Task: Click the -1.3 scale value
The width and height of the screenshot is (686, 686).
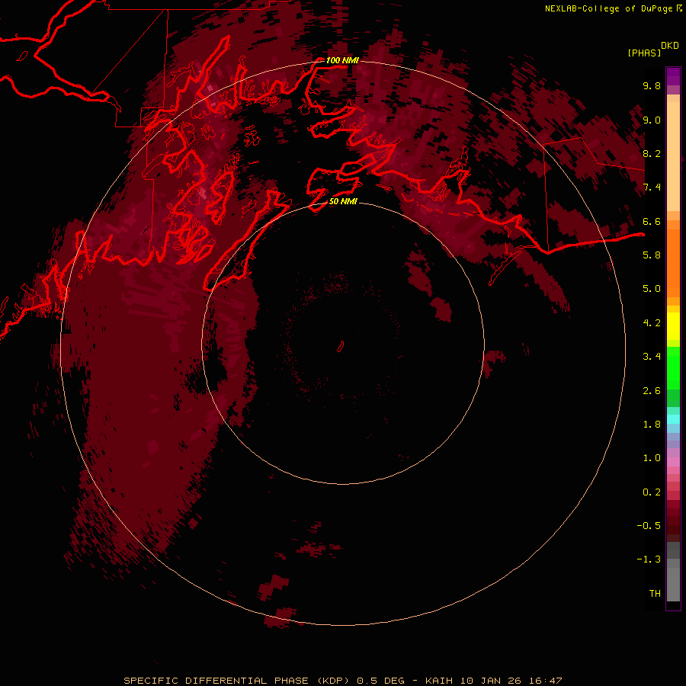Action: [x=649, y=559]
